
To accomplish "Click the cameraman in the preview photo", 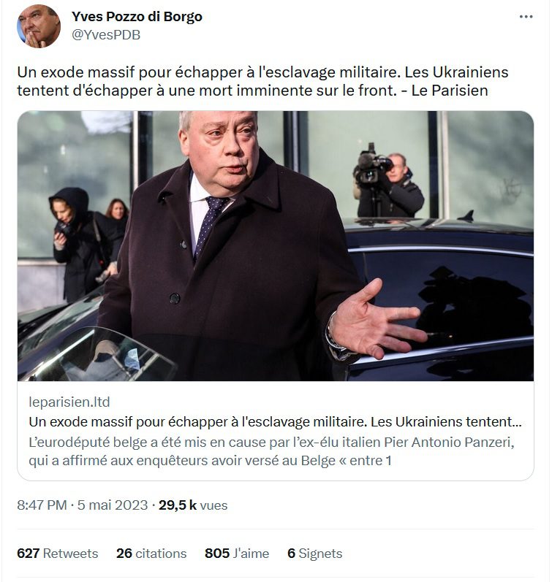I will 388,181.
